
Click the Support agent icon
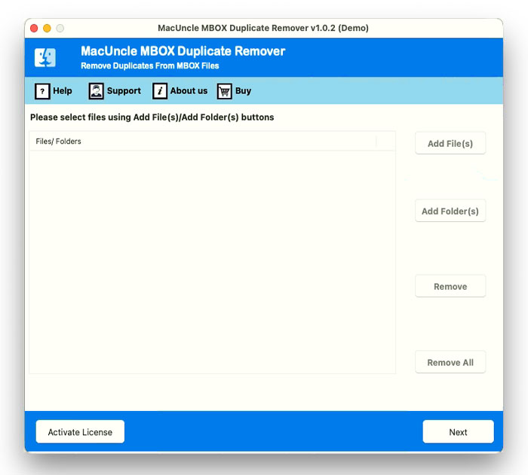click(96, 91)
